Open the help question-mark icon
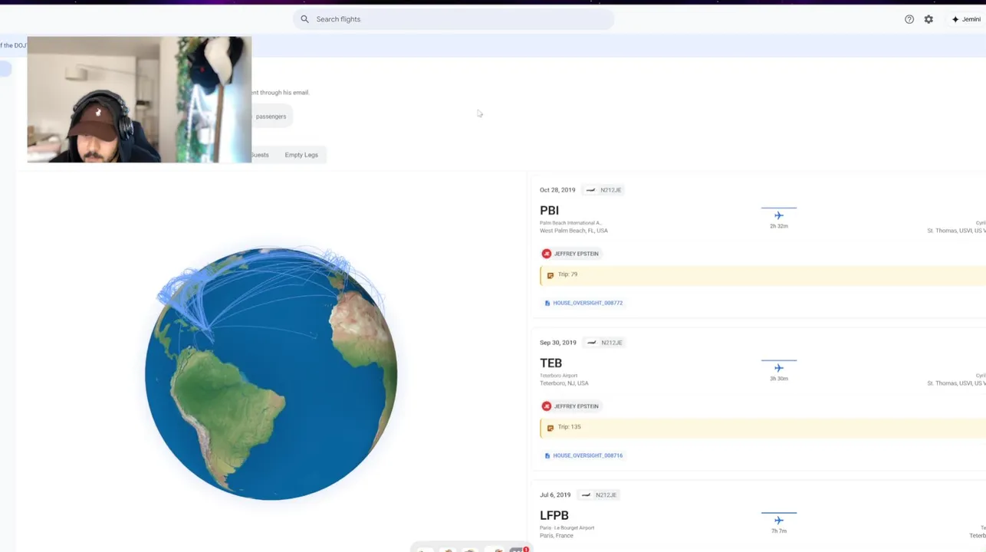Image resolution: width=986 pixels, height=552 pixels. 909,19
